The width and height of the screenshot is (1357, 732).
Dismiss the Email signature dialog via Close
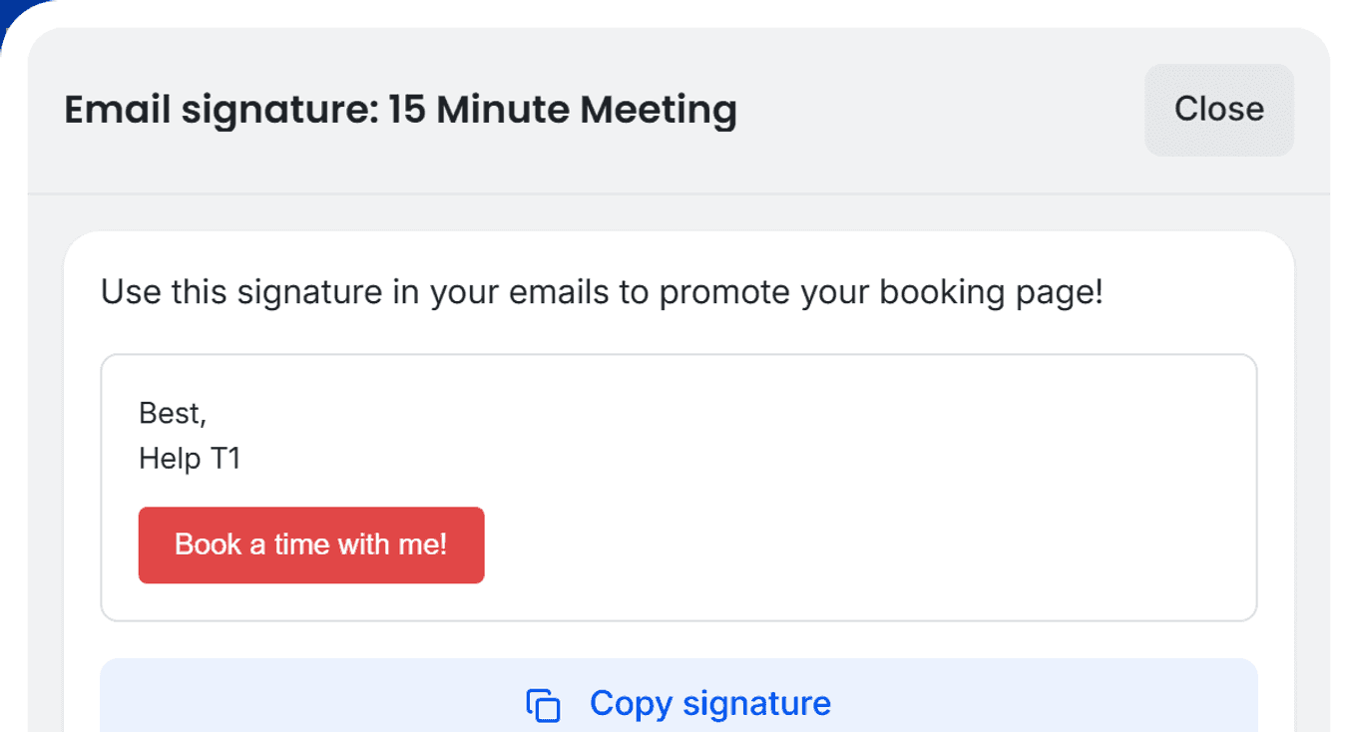1218,110
